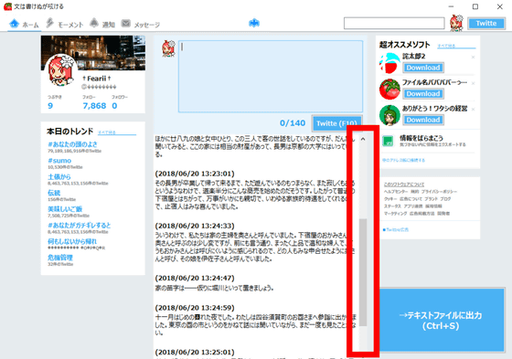Screen dimensions: 512x359
Task: Click the green-haired character app icon
Action: tap(389, 115)
